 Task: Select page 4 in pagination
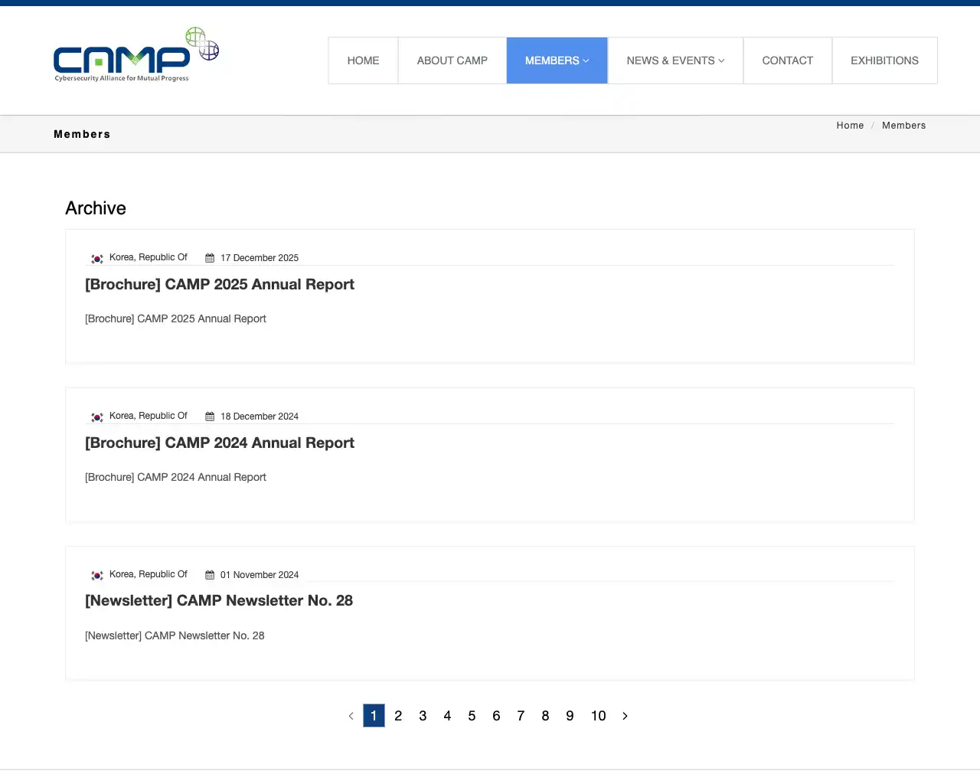[447, 716]
